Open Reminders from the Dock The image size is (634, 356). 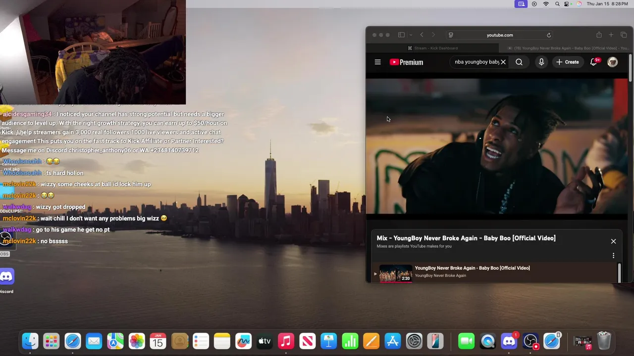[x=201, y=341]
